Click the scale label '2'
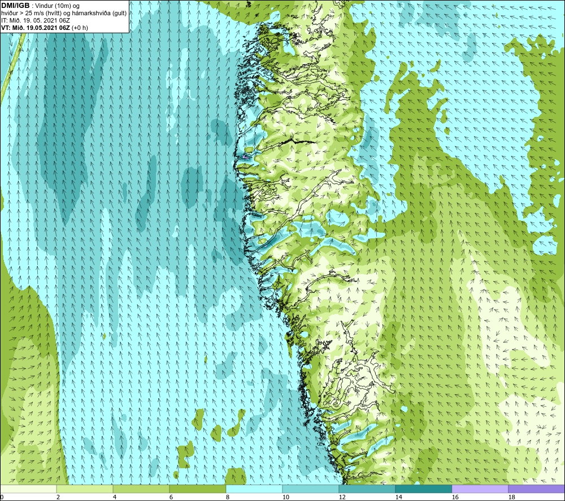Viewport: 565px width, 501px height. [58, 497]
